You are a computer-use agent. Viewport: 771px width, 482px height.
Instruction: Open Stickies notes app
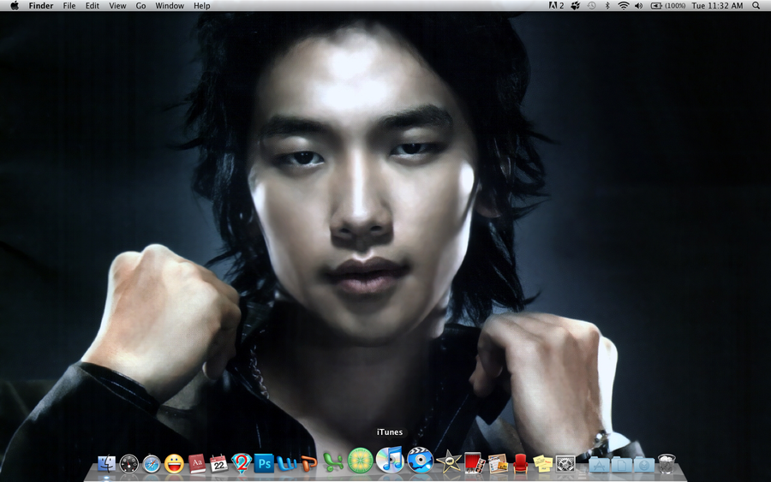tap(542, 464)
